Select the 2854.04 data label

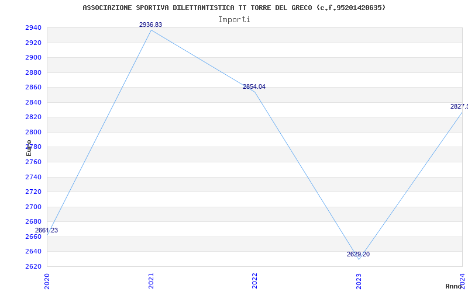click(x=254, y=86)
